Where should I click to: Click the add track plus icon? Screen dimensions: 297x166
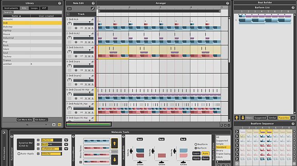coord(68,14)
